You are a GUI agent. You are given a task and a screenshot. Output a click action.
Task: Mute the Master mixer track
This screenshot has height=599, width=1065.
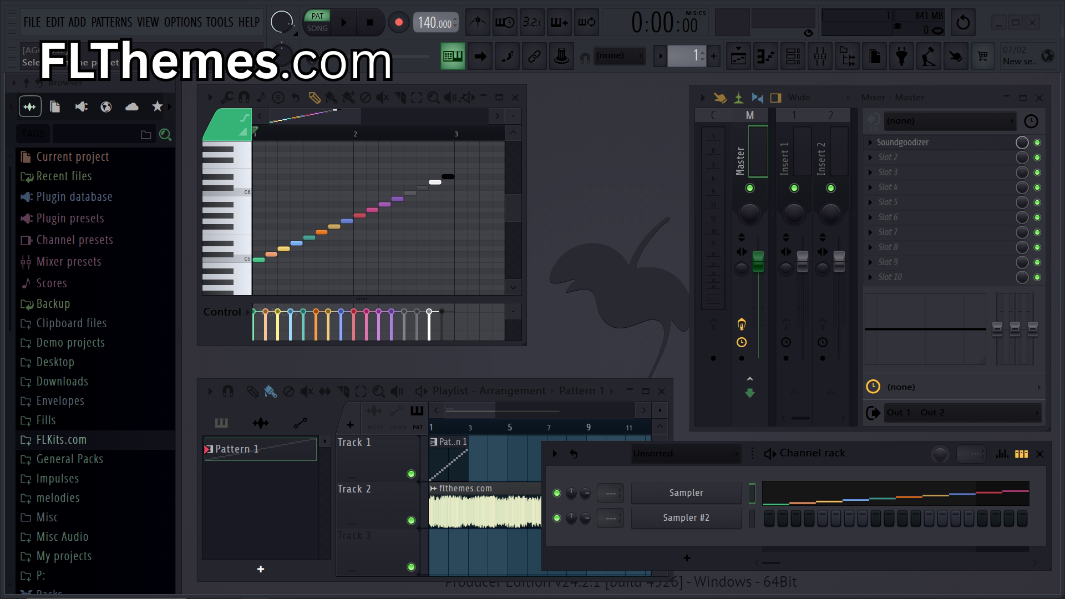point(750,188)
